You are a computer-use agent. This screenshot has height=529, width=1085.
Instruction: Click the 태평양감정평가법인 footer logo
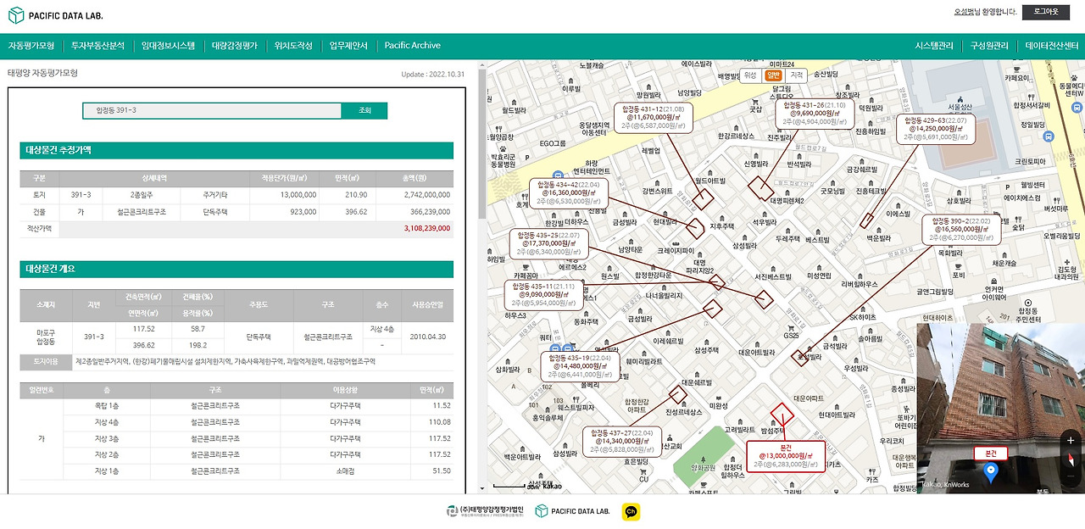coord(485,510)
